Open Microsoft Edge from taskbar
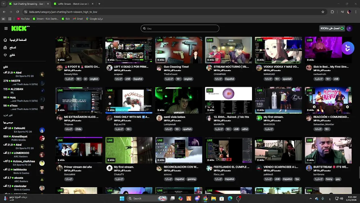360x203 pixels. [230, 198]
